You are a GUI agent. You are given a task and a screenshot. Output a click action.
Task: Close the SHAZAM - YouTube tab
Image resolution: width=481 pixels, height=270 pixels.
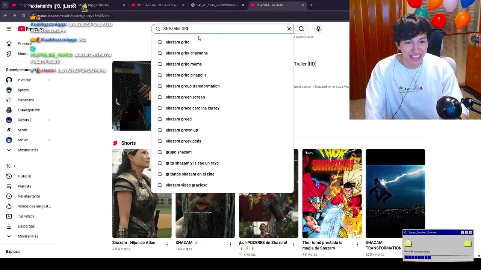303,5
